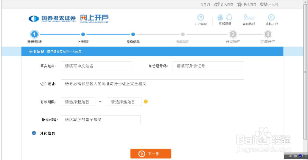Select the 身份信息 step dot
Viewport: 308px width, 160px height.
pyautogui.click(x=133, y=34)
